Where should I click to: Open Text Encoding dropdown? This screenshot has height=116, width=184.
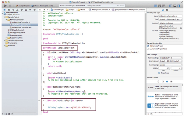pyautogui.click(x=170, y=58)
